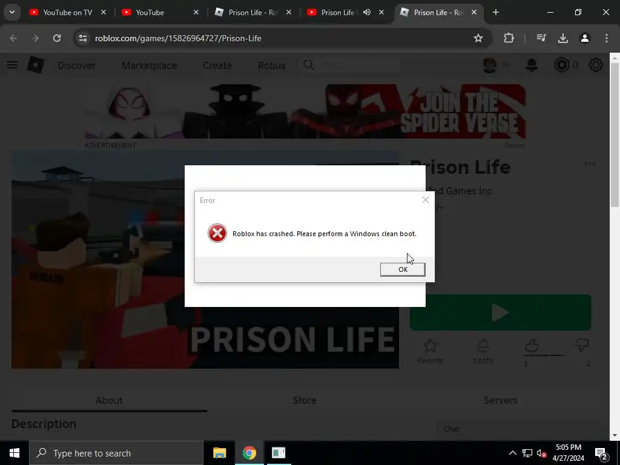Image resolution: width=620 pixels, height=465 pixels.
Task: Toggle Notify for Prison Life
Action: coord(483,351)
